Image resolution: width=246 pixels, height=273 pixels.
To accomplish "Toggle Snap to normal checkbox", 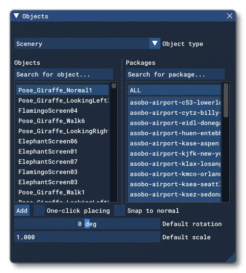I will [120, 211].
